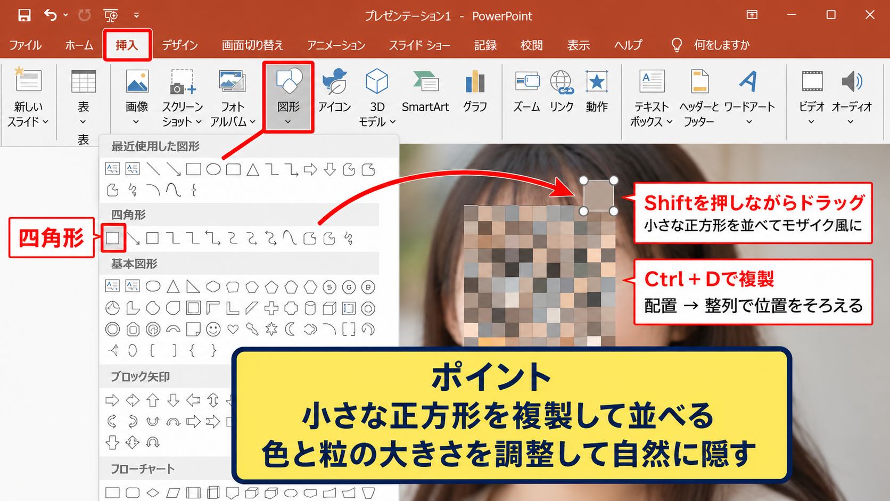The width and height of the screenshot is (890, 501).
Task: Expand the 表 table dropdown arrow
Action: pyautogui.click(x=83, y=122)
